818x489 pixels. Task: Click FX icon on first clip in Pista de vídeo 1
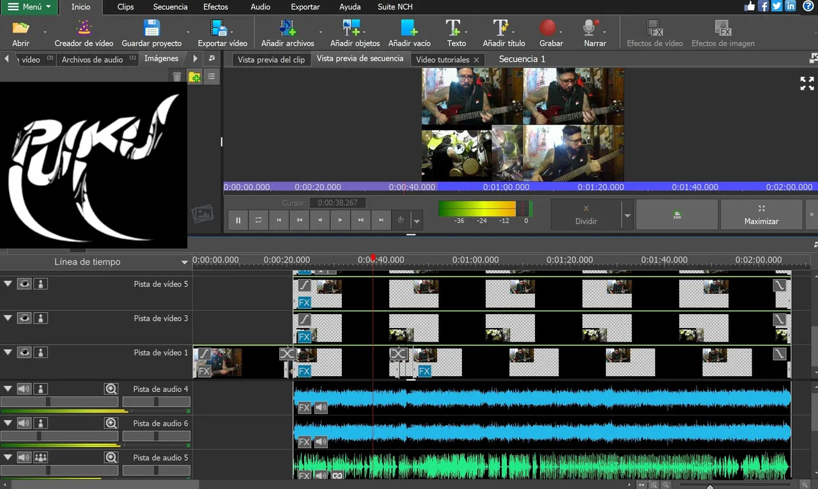point(204,371)
